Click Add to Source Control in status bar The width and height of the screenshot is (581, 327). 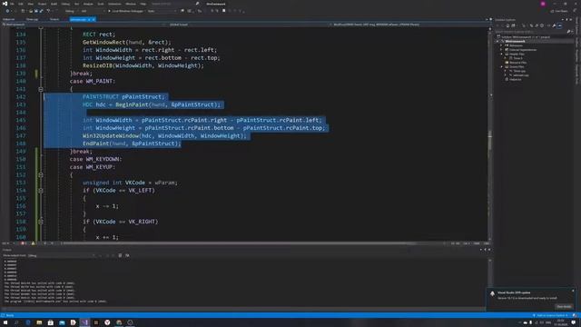pos(551,315)
